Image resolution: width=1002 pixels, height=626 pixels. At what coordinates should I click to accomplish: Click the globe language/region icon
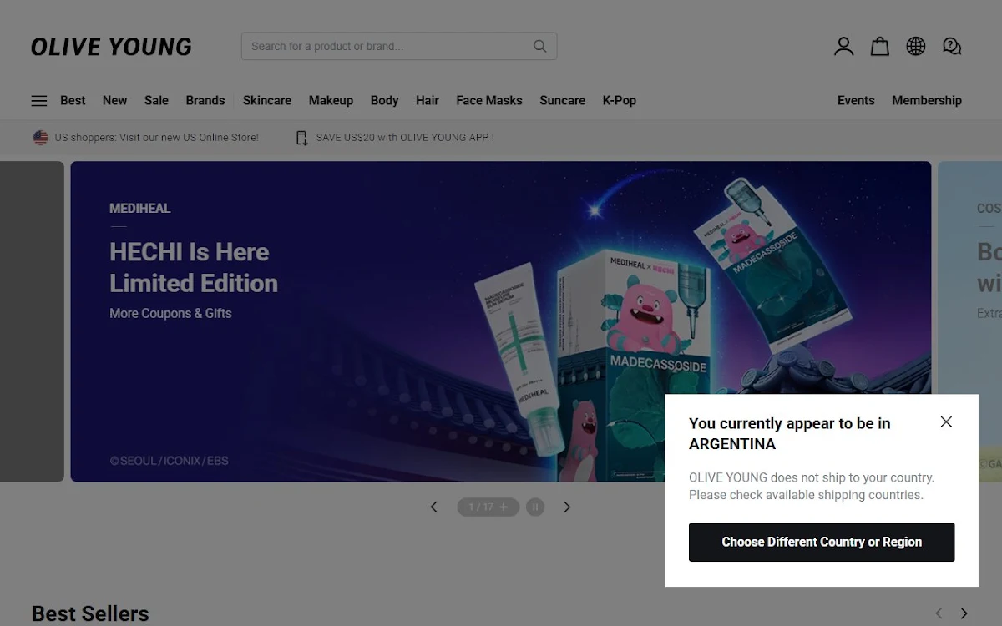[x=916, y=47]
